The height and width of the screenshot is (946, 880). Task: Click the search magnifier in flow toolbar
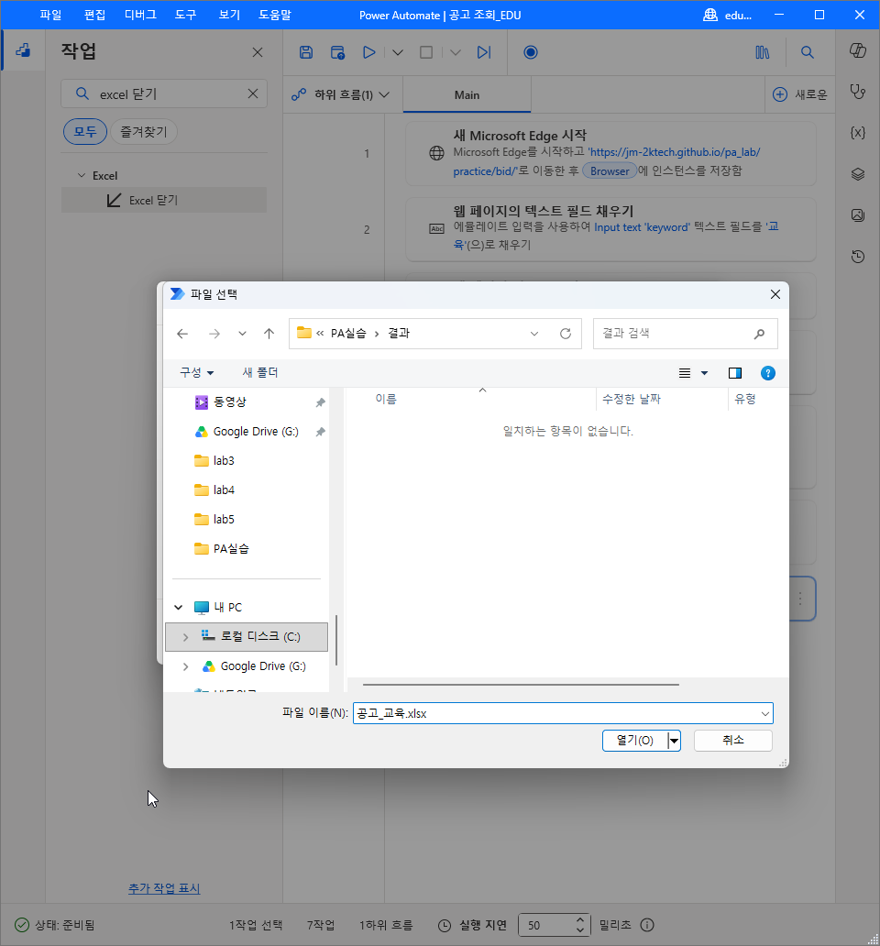tap(807, 52)
